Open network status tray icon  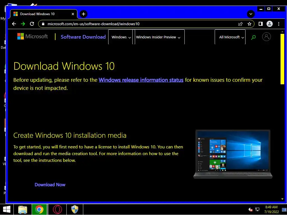[257, 209]
